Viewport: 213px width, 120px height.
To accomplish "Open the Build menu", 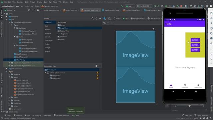I will (x=46, y=2).
